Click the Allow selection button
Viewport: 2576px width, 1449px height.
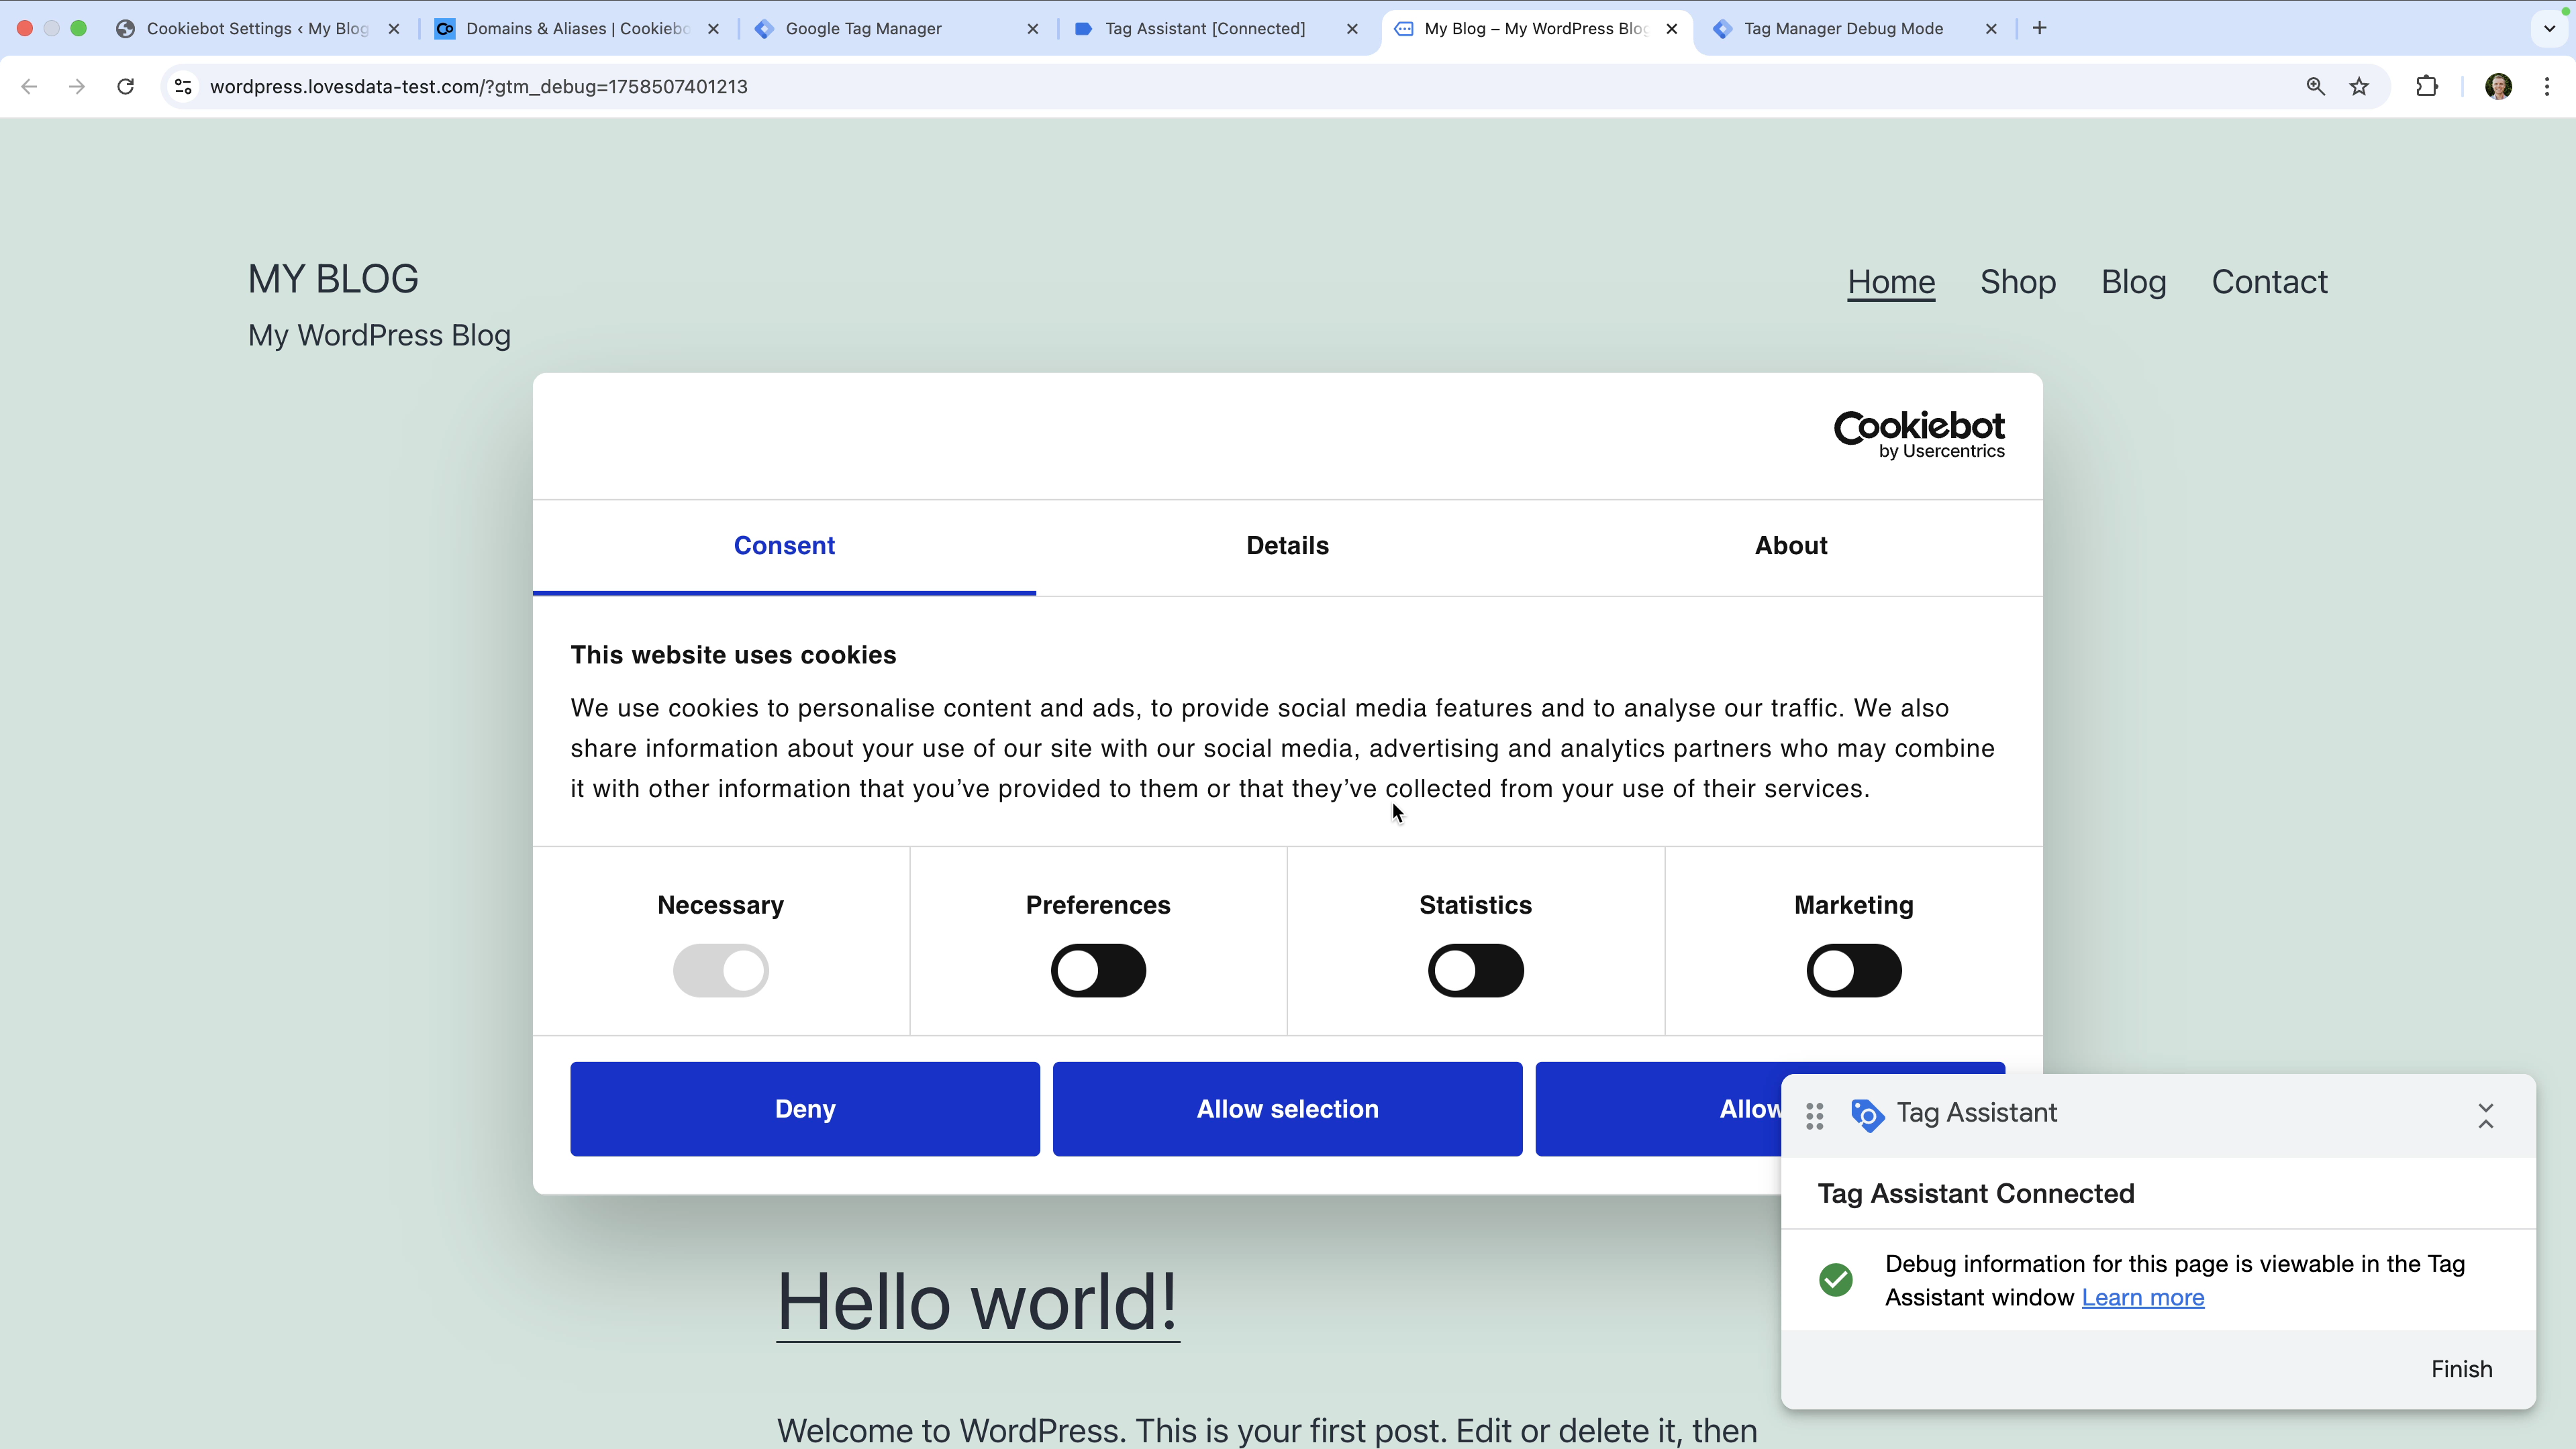(1287, 1108)
